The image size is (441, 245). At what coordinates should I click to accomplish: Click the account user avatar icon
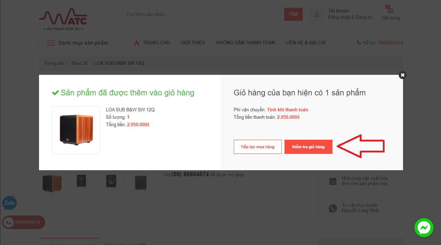[316, 15]
